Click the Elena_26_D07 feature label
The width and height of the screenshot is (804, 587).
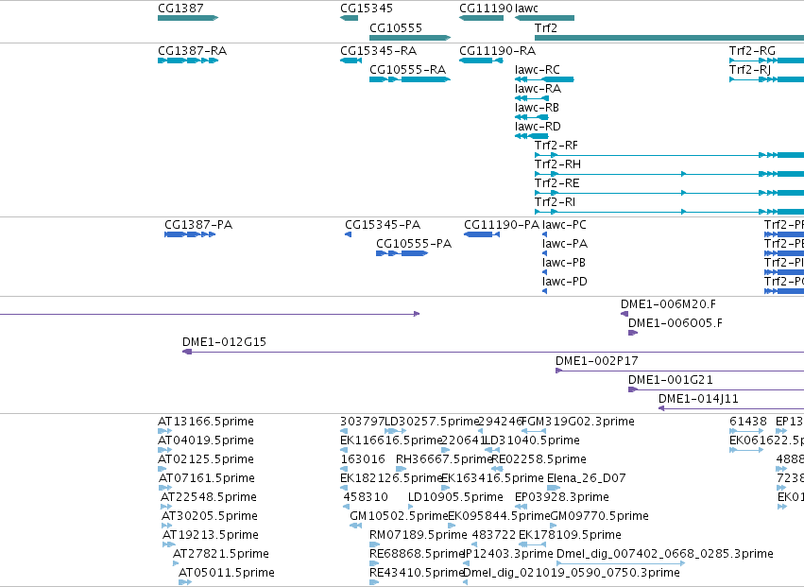(587, 478)
